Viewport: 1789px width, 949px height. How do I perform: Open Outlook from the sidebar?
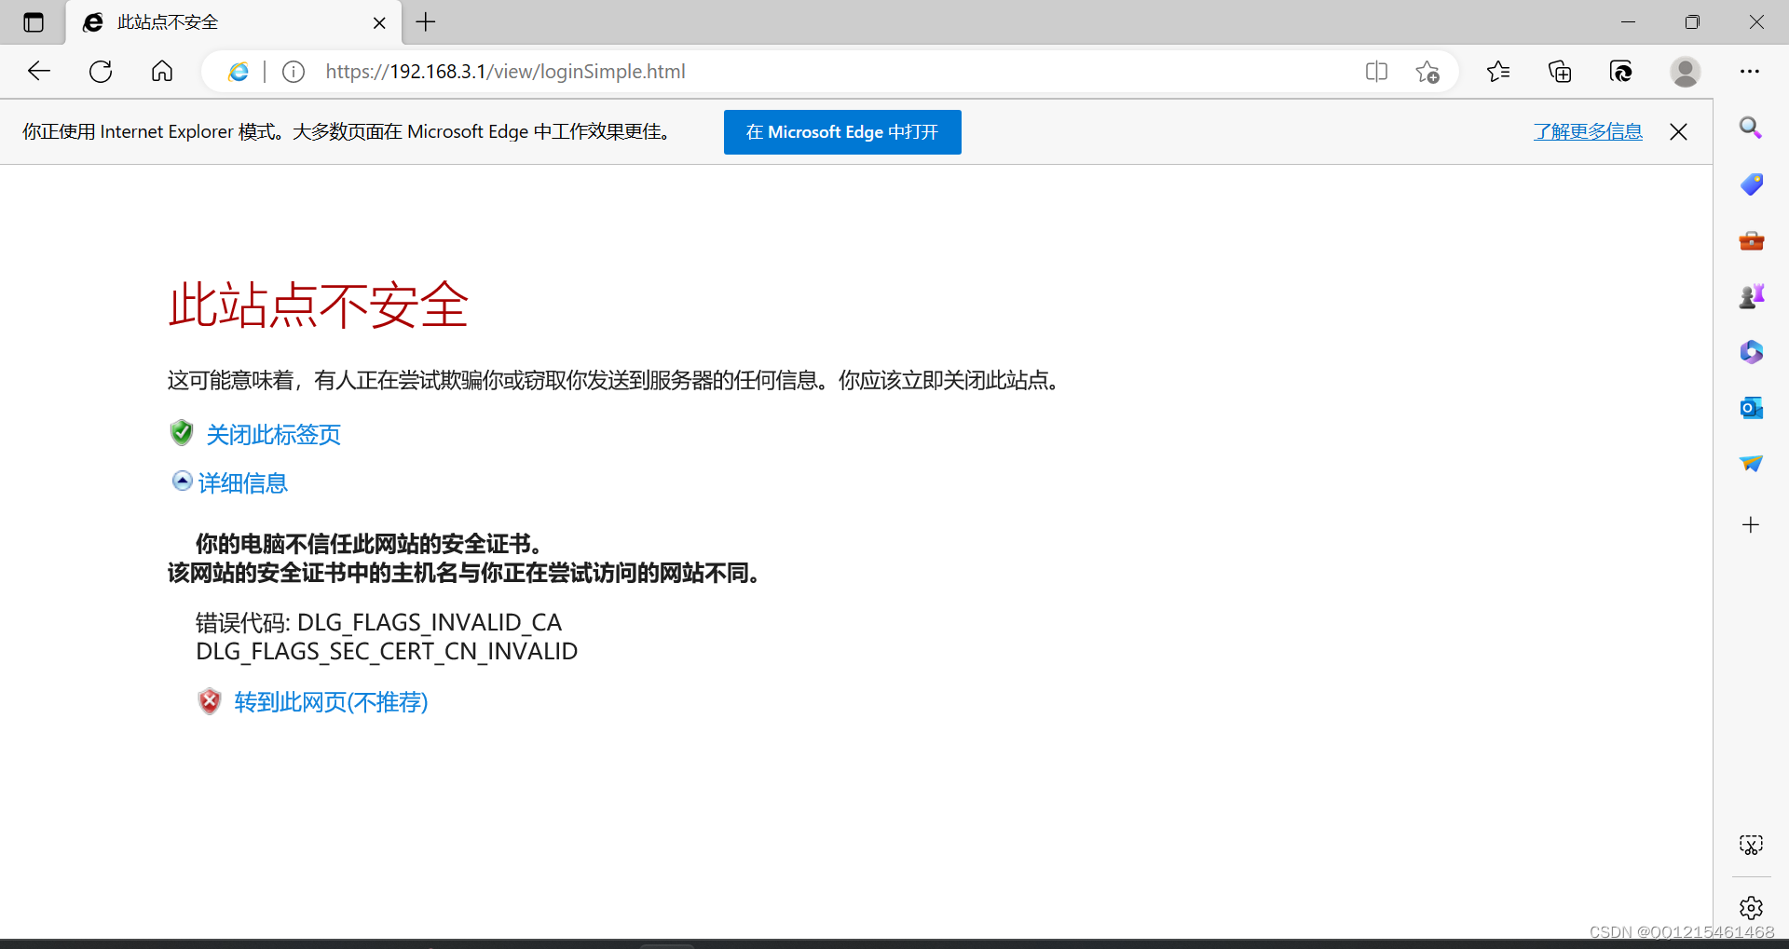pos(1752,408)
